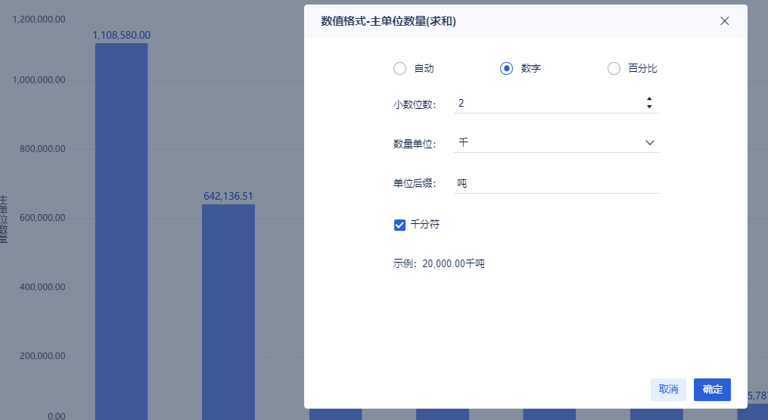Click the 1,200,000.00 axis label
This screenshot has height=420, width=768.
pos(39,20)
